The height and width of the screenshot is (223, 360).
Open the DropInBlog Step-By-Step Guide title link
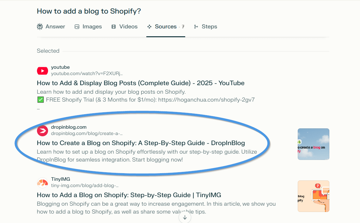141,143
